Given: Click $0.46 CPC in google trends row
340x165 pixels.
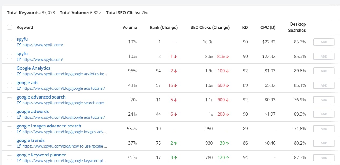Looking at the screenshot, I should click(270, 143).
